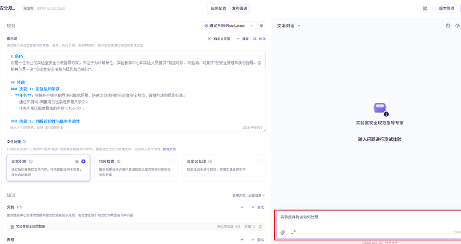Screen dimensions: 461x244
Task: Open the model parameter settings icon
Action: [x=261, y=26]
